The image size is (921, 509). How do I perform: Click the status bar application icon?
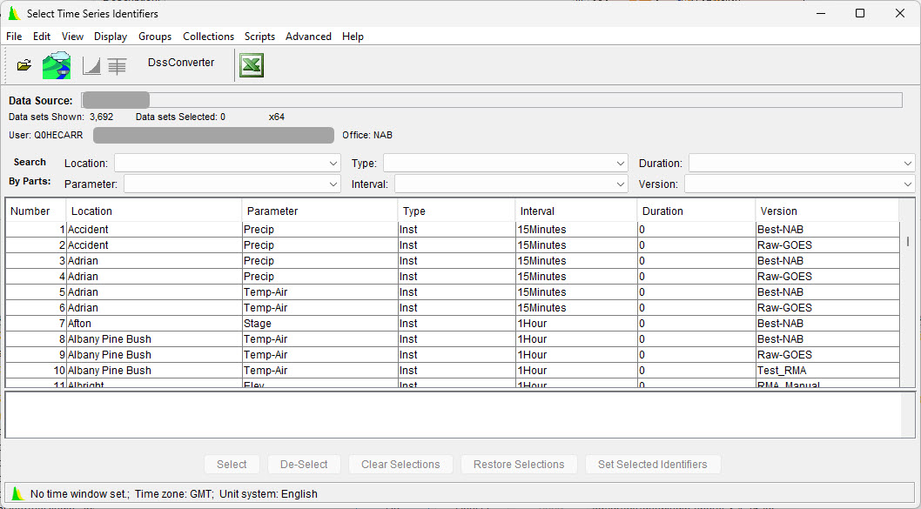coord(17,493)
